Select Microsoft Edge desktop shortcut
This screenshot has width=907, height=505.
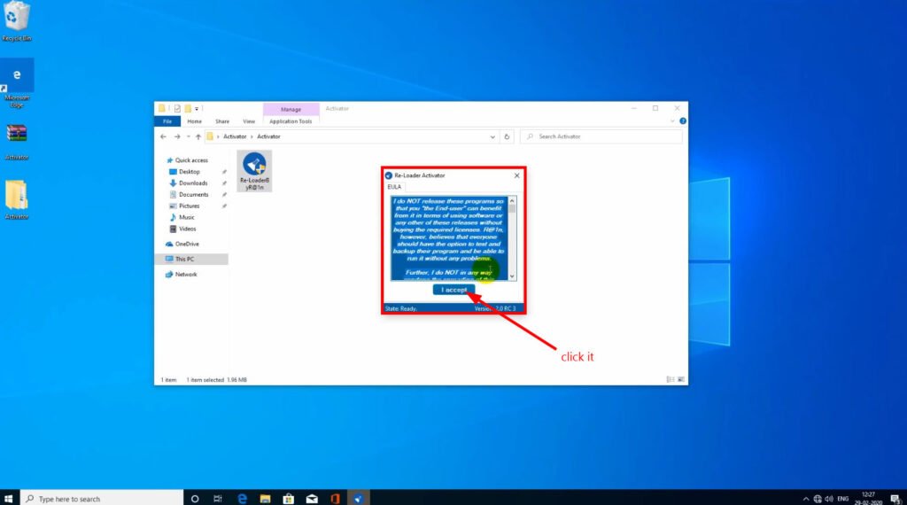17,84
